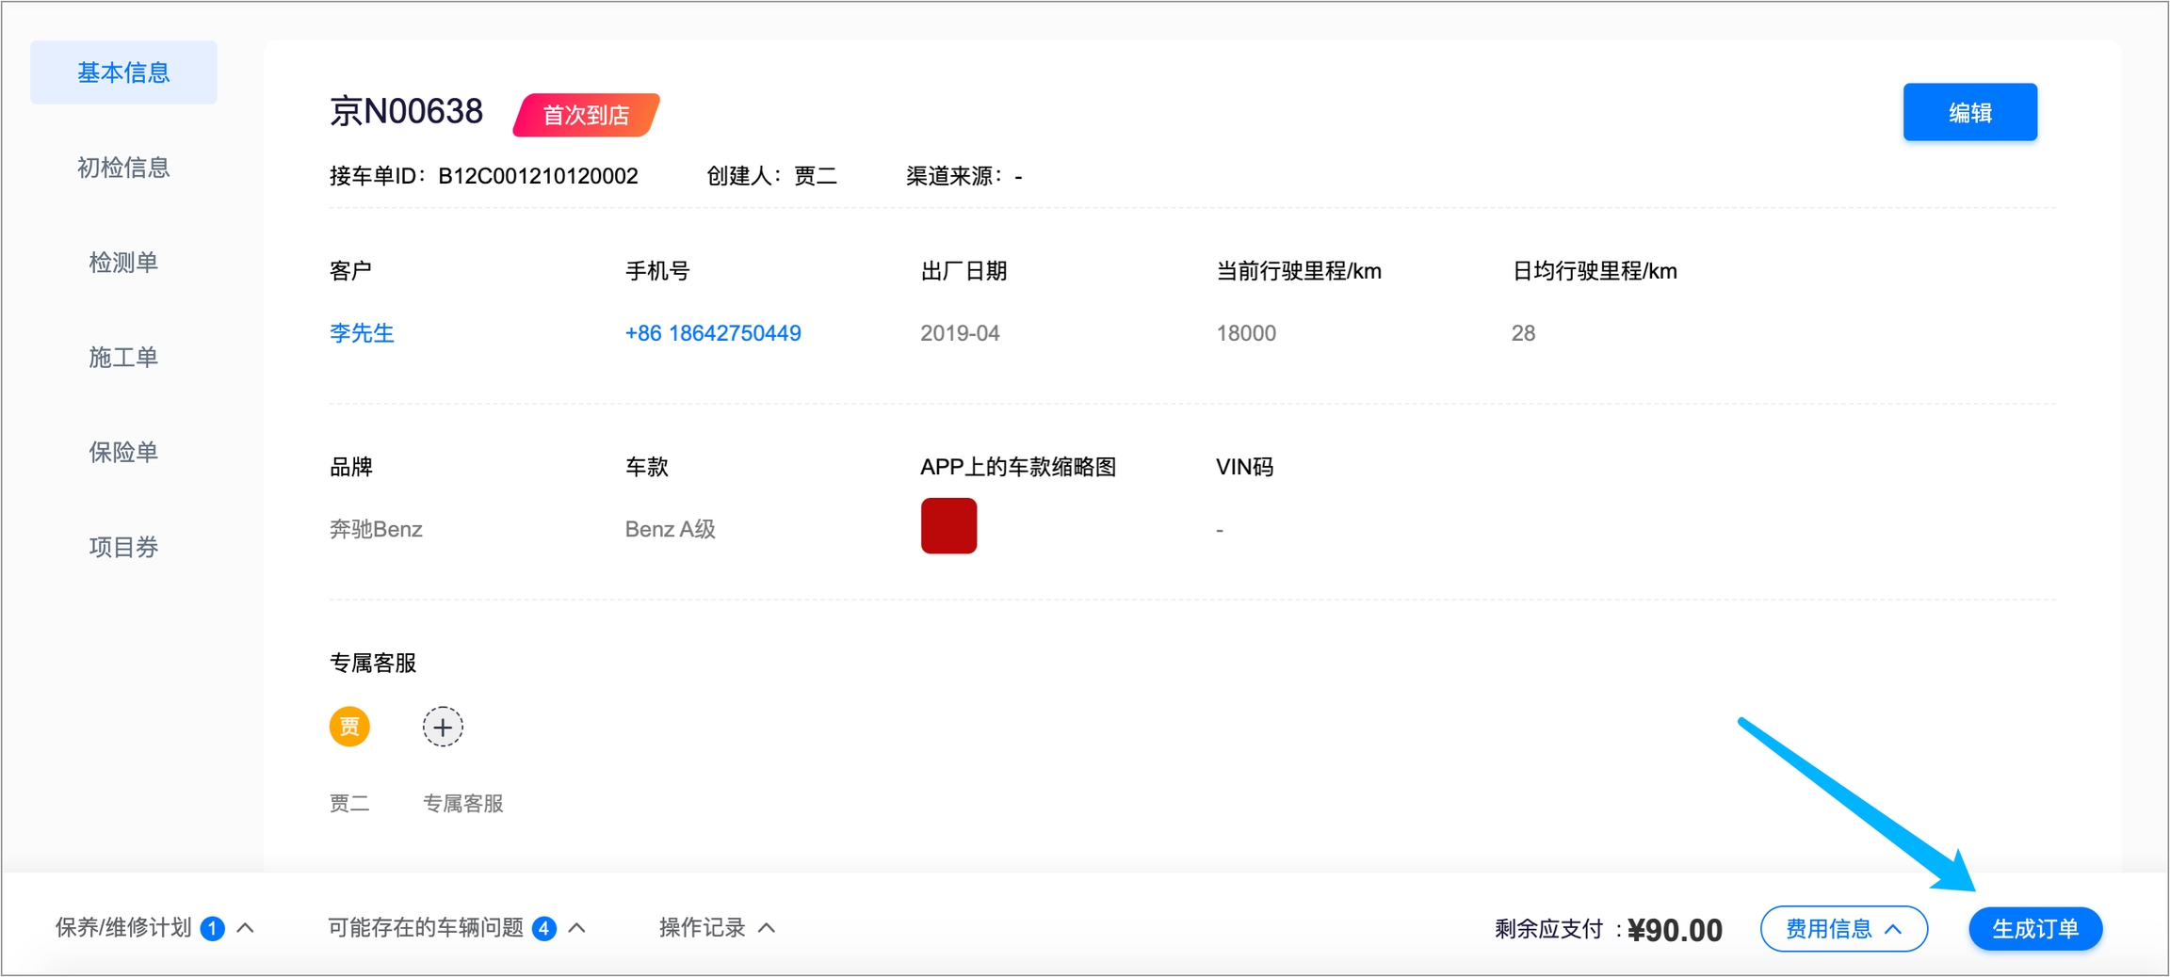Click the blue badge 1 next to 保养/维修计划
Viewport: 2170px width, 977px height.
(213, 929)
